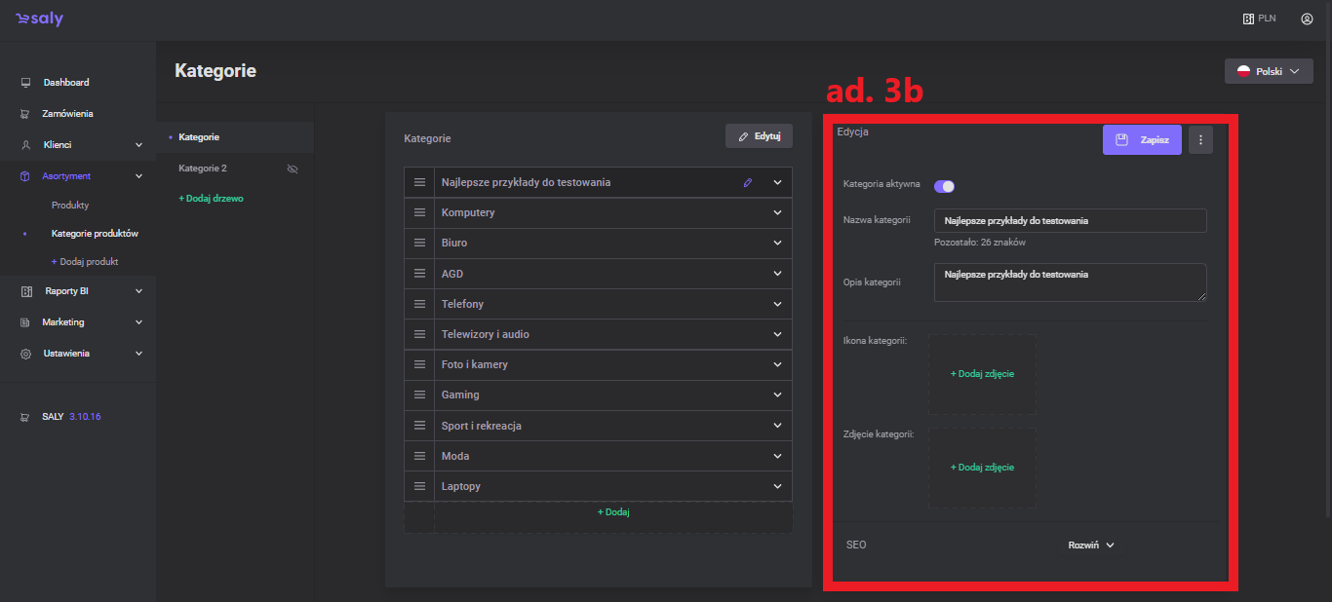The width and height of the screenshot is (1332, 602).
Task: Expand the Moda category chevron
Action: pos(777,456)
